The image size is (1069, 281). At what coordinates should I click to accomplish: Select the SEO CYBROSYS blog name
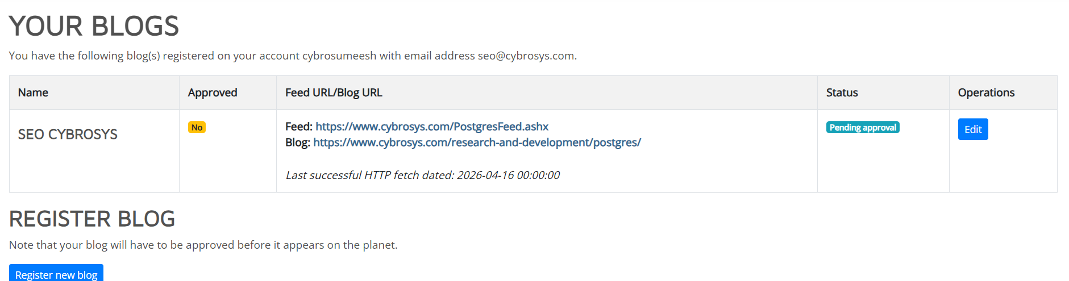pos(68,134)
